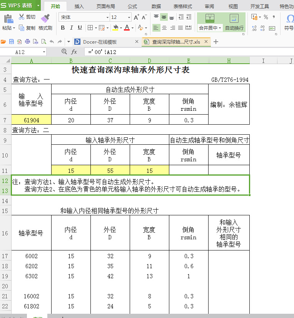Insert symbol via Omega icon

[x=290, y=19]
